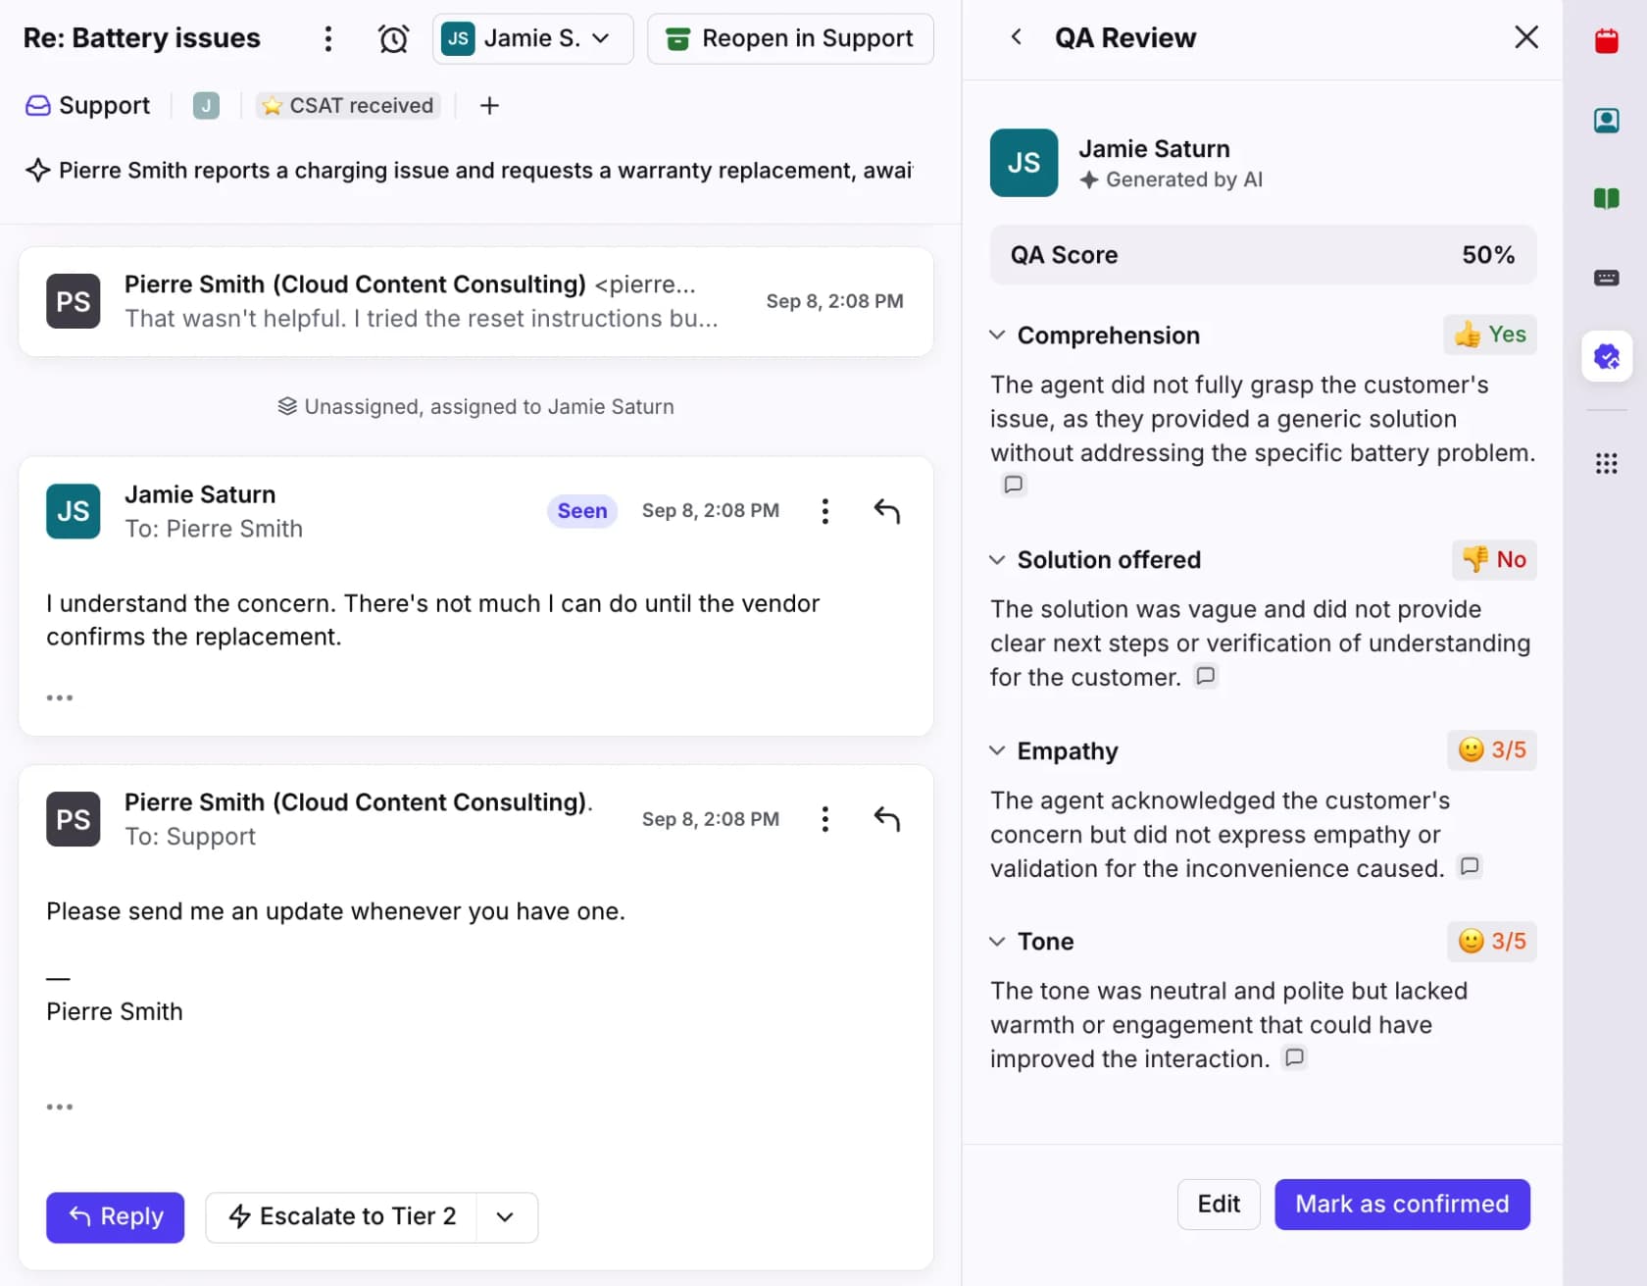Collapse the Empathy section
Image resolution: width=1647 pixels, height=1286 pixels.
(x=997, y=750)
